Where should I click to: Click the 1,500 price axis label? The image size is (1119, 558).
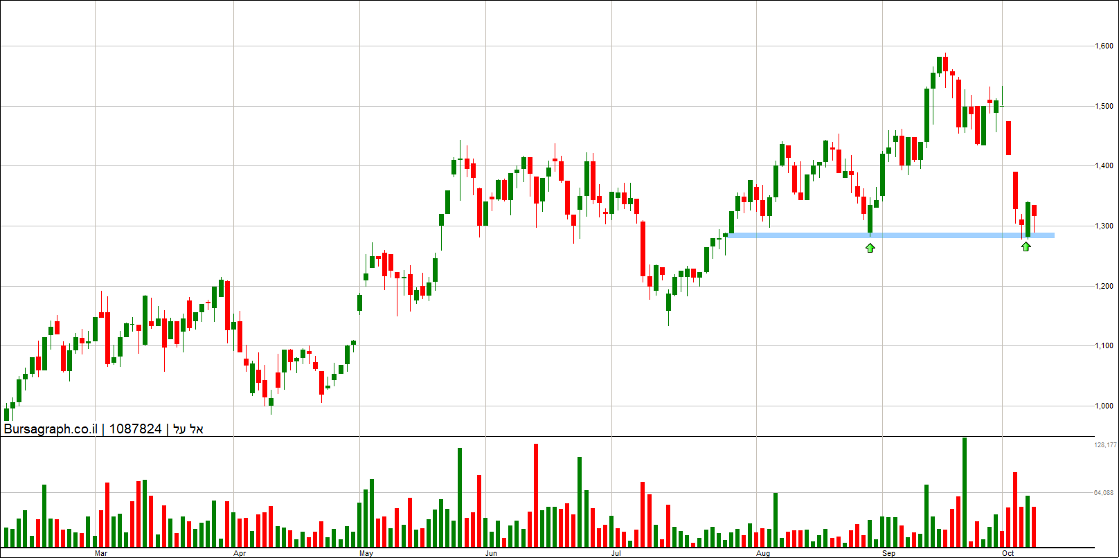1104,106
